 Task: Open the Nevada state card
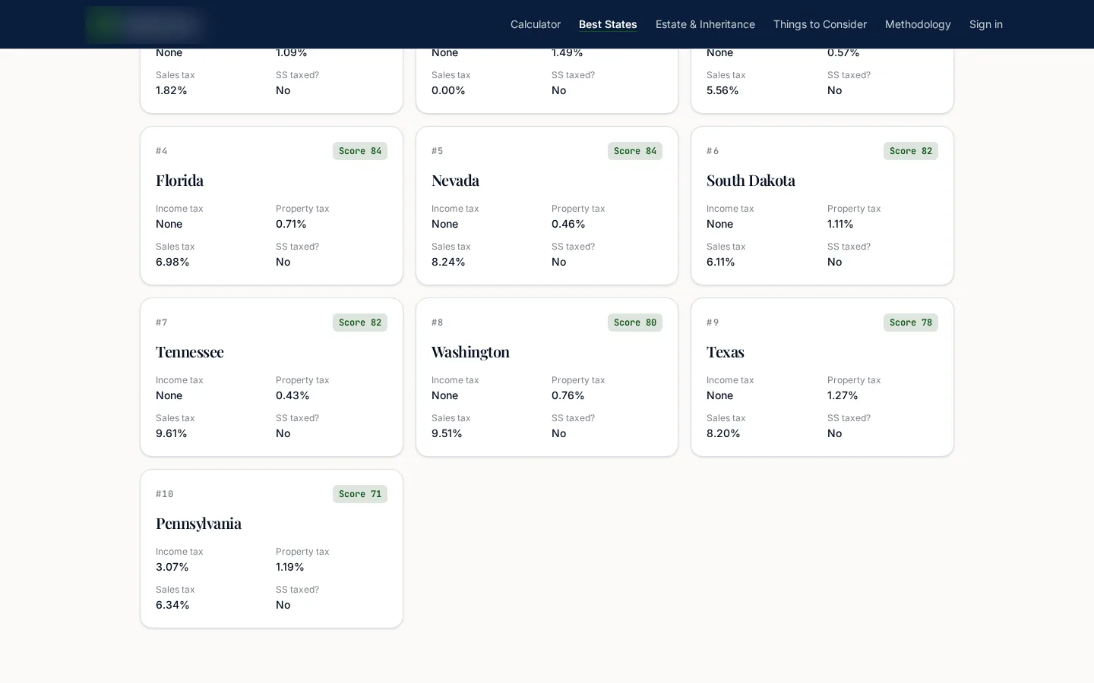[x=547, y=206]
